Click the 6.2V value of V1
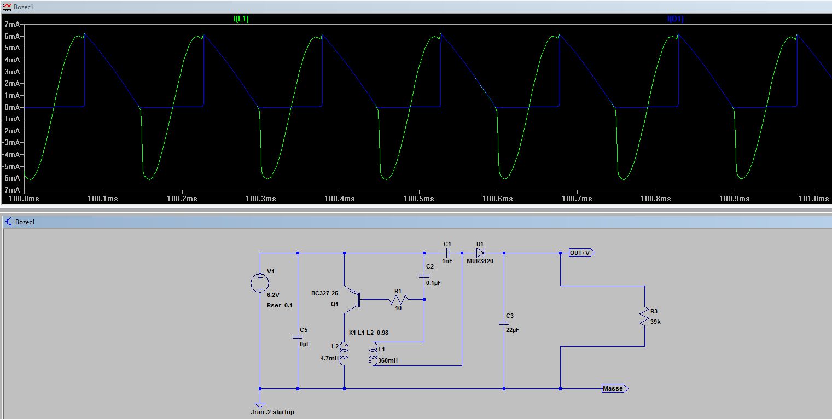The image size is (832, 419). point(274,295)
